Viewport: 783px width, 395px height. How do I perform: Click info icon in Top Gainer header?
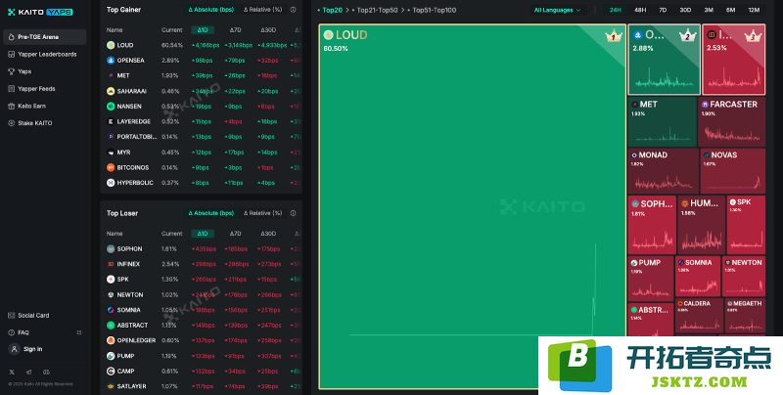pyautogui.click(x=293, y=10)
